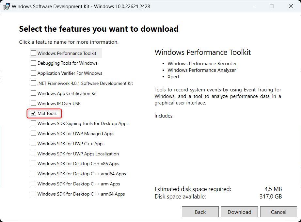Close the Windows SDK installer window
Screen dimensions: 301x222
[291, 6]
